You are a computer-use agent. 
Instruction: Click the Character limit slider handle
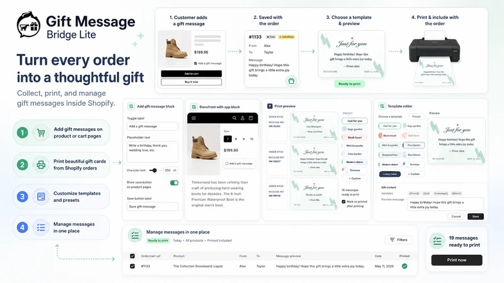tap(154, 170)
